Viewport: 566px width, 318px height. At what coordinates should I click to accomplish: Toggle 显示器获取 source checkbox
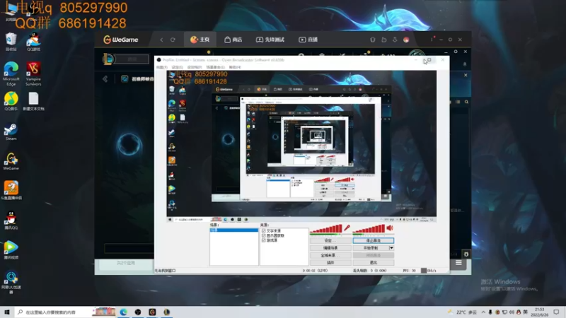coord(263,235)
